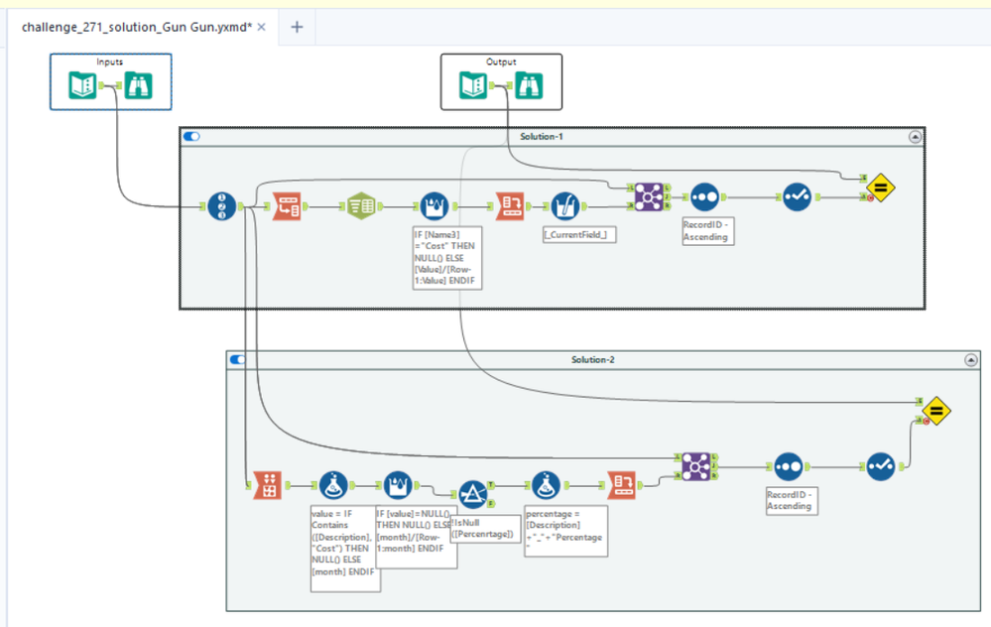Click 'RecordID - Ascending' annotation in Solution-1
The width and height of the screenshot is (991, 627).
[708, 231]
